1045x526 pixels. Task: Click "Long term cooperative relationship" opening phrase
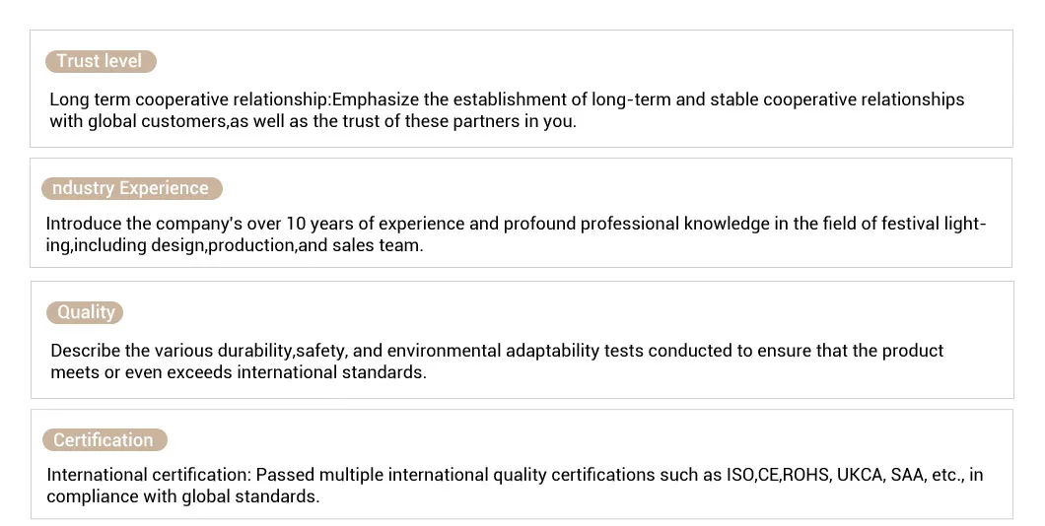point(189,99)
